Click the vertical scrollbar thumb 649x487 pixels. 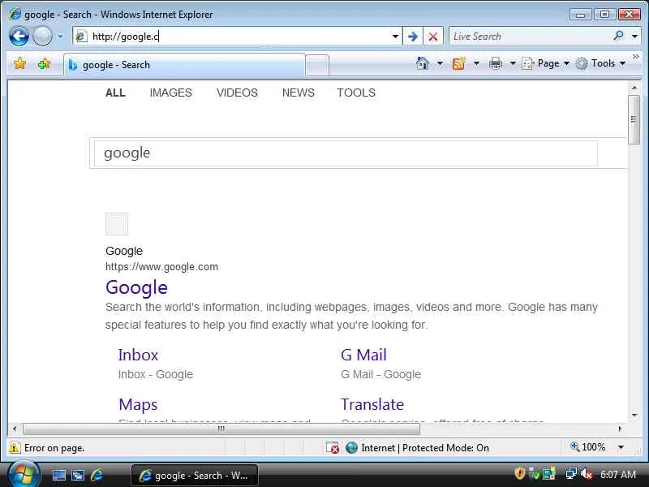point(634,119)
